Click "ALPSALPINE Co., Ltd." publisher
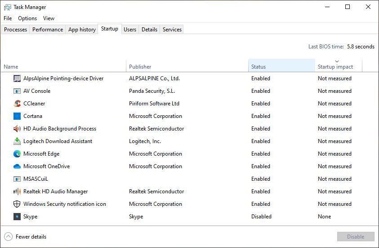This screenshot has width=379, height=248. pyautogui.click(x=155, y=78)
